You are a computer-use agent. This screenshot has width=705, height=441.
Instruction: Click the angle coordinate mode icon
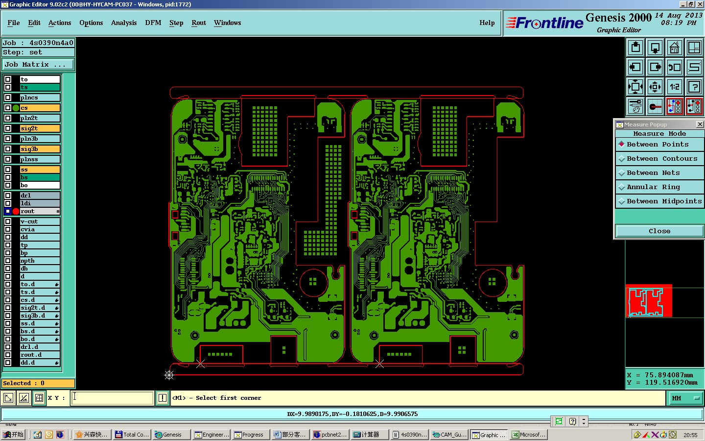point(23,398)
